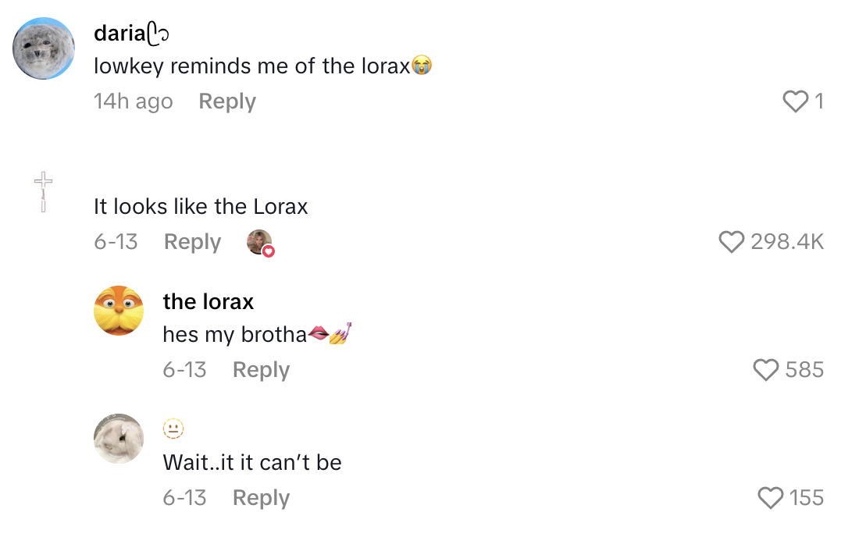
Task: Open the white pet avatar profile
Action: click(x=119, y=439)
